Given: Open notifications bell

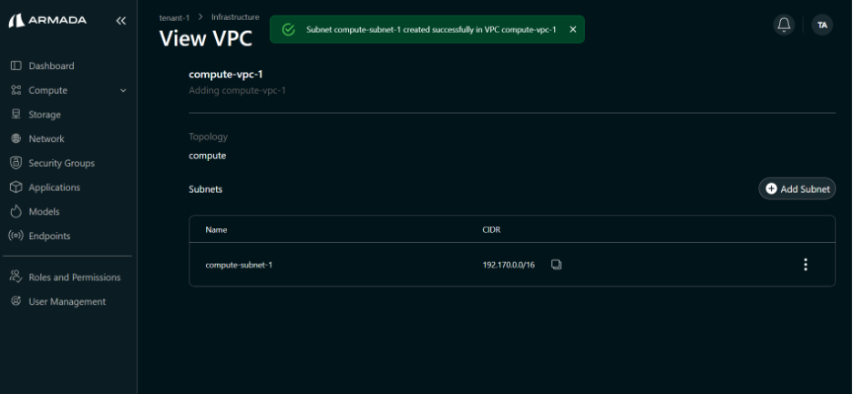Looking at the screenshot, I should (784, 25).
